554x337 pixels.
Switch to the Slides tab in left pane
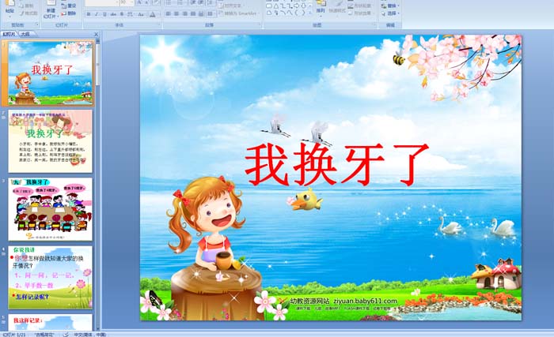click(9, 35)
